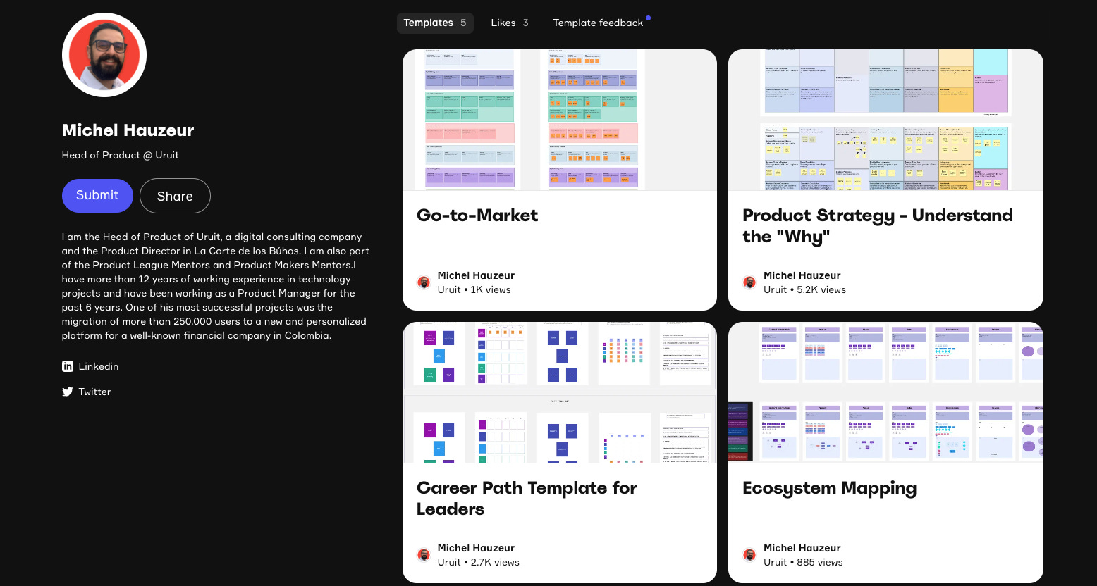Click "Uruit • 1K views" text
Image resolution: width=1097 pixels, height=586 pixels.
[474, 289]
